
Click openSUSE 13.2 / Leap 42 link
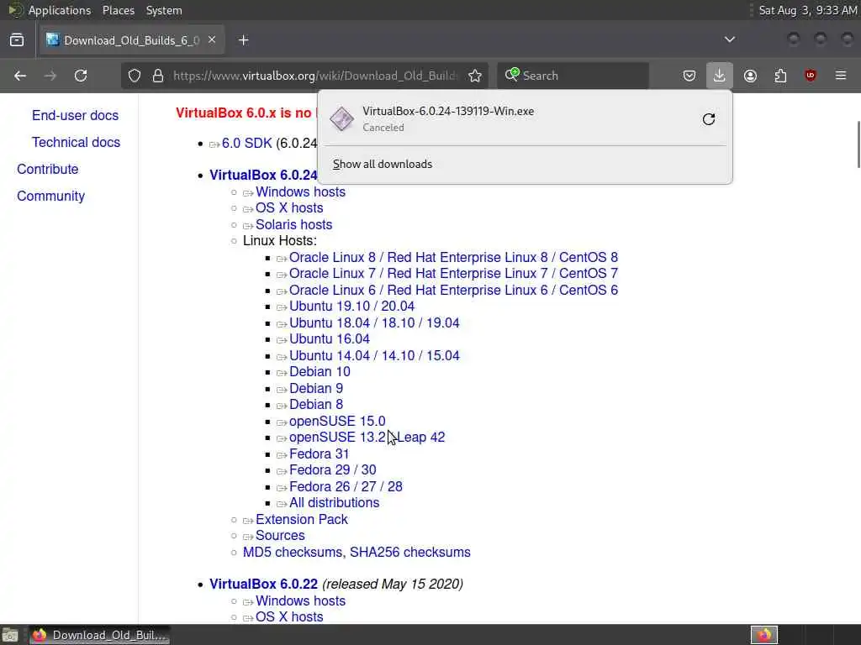click(x=367, y=437)
